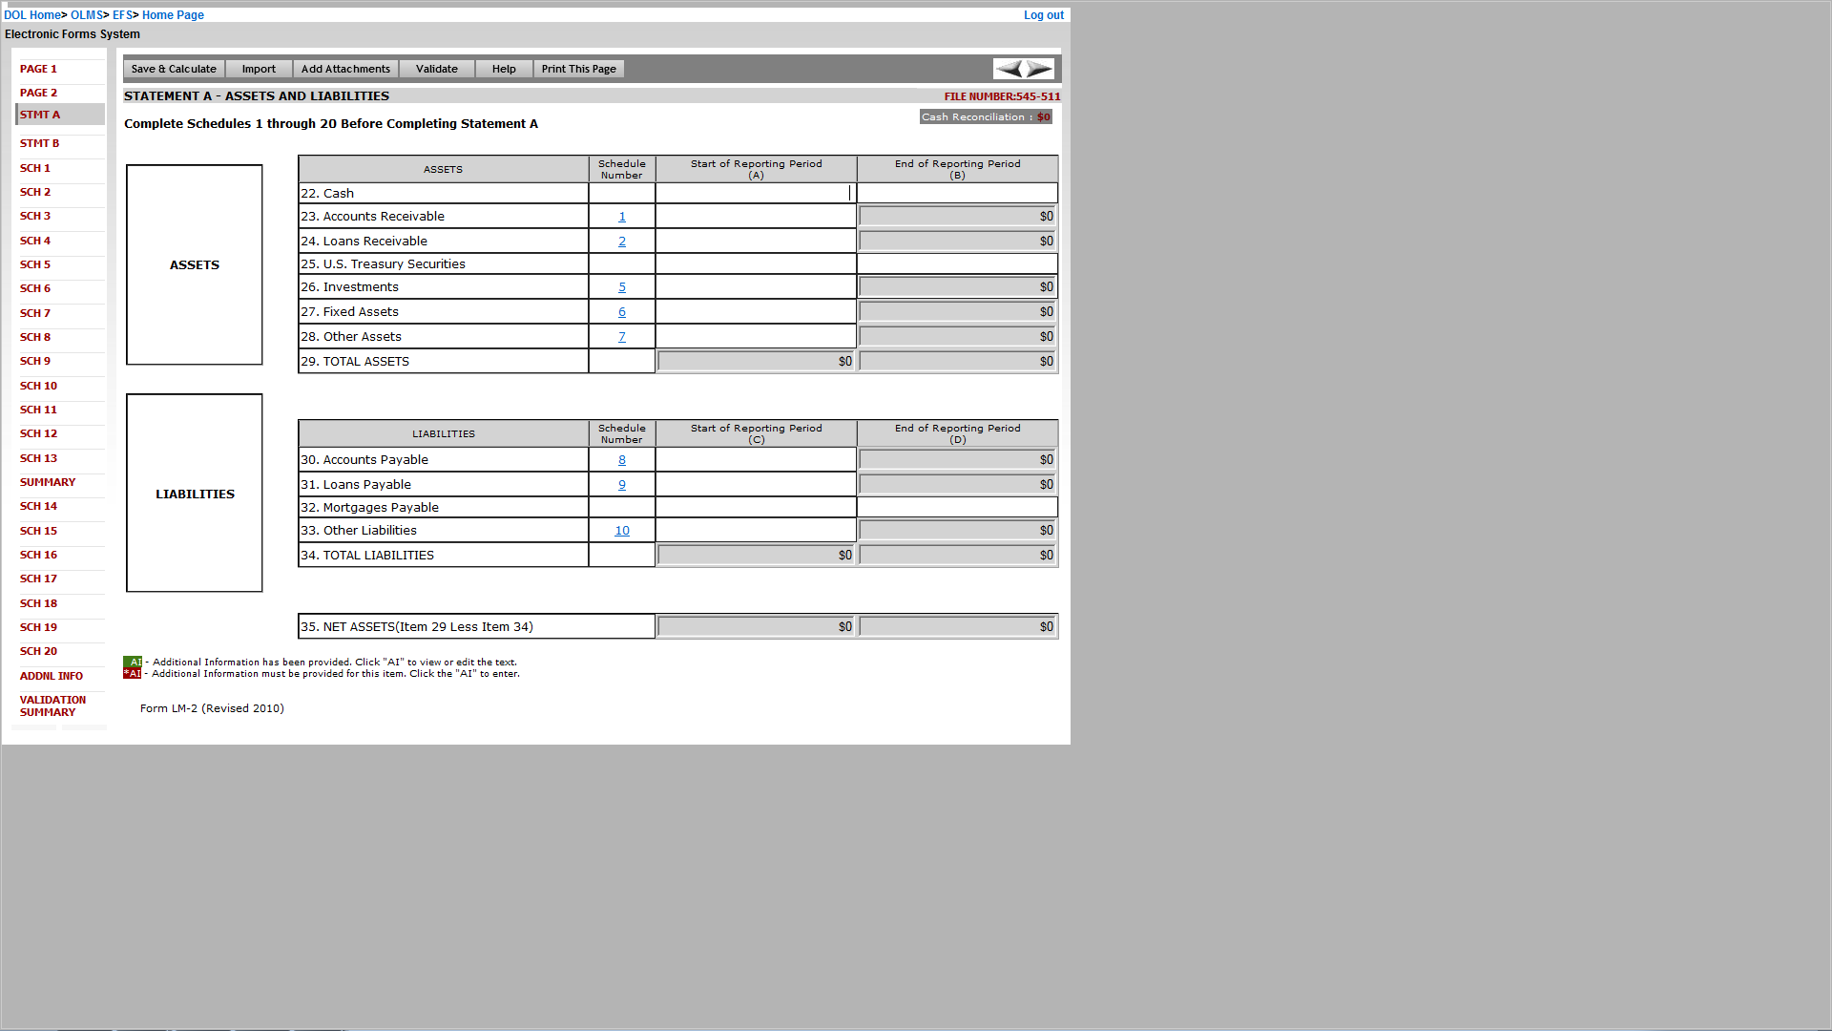Open Schedule 1 link for Accounts Receivable
The height and width of the screenshot is (1031, 1832).
click(x=622, y=217)
